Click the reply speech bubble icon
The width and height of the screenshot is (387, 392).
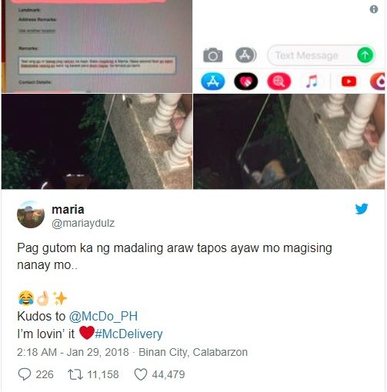click(25, 374)
